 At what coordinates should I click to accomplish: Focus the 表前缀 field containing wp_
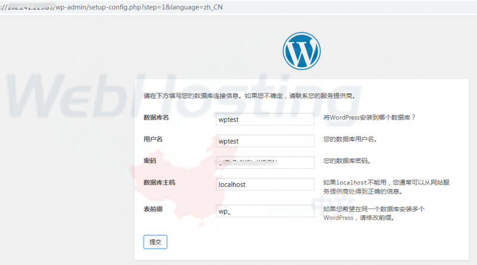coord(264,211)
